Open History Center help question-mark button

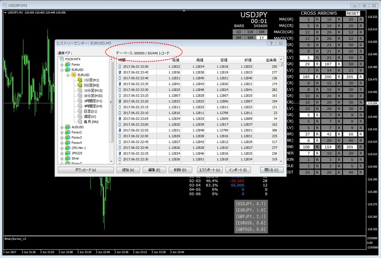tap(271, 43)
